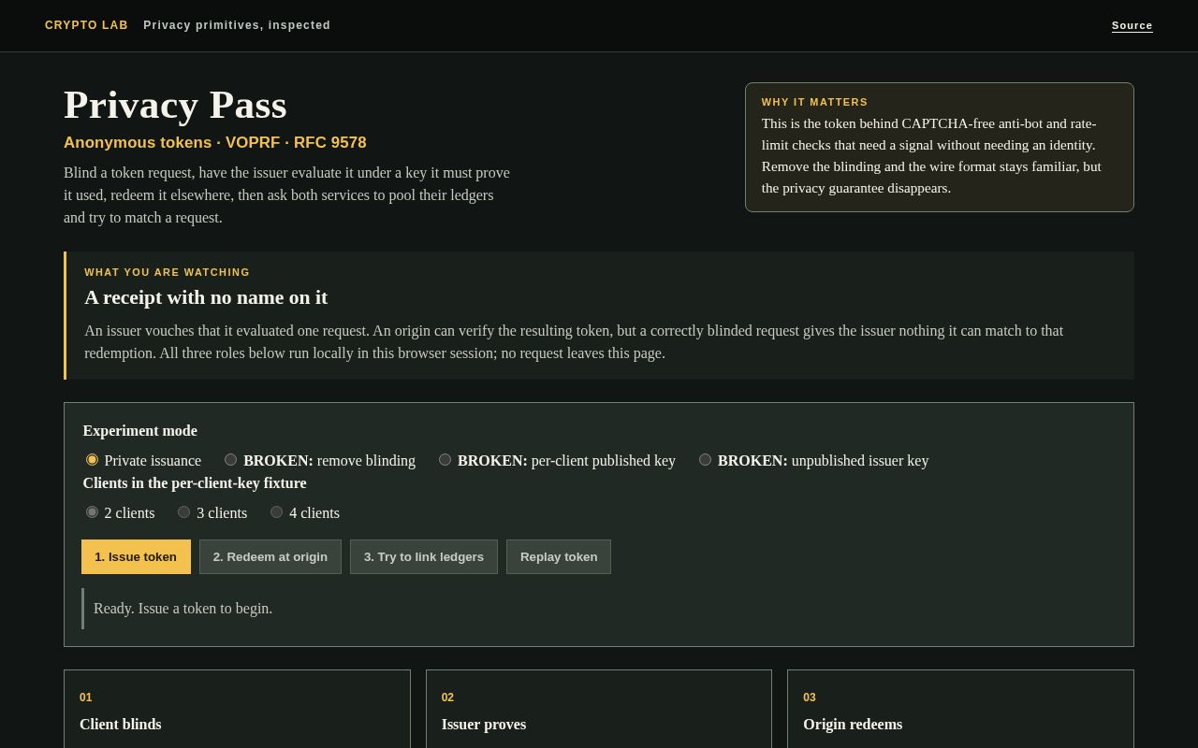
Task: Click the Experiment mode label
Action: [140, 431]
